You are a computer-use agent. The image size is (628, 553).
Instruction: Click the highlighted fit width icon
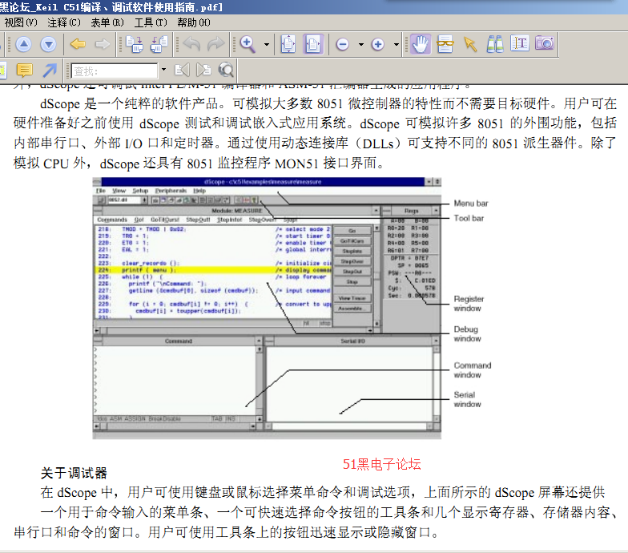tap(312, 44)
